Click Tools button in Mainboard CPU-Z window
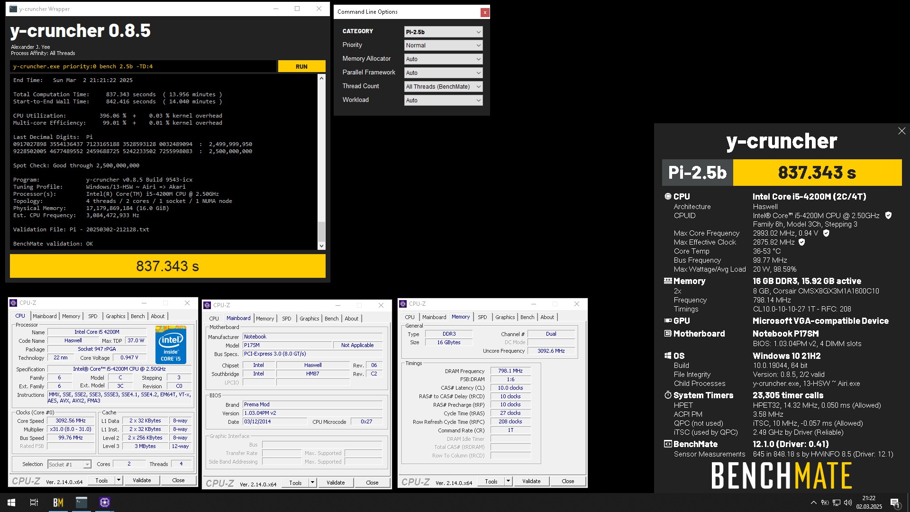 point(295,483)
